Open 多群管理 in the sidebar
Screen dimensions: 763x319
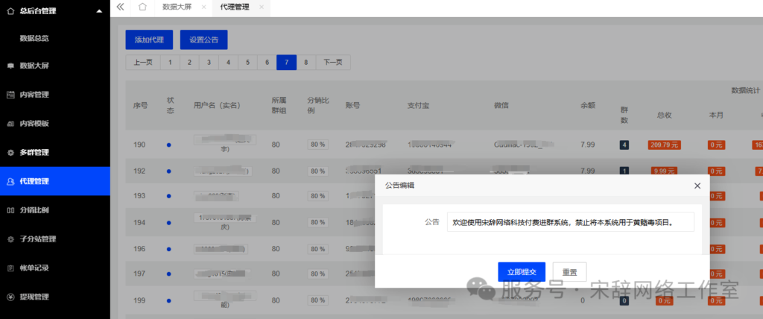[x=55, y=153]
